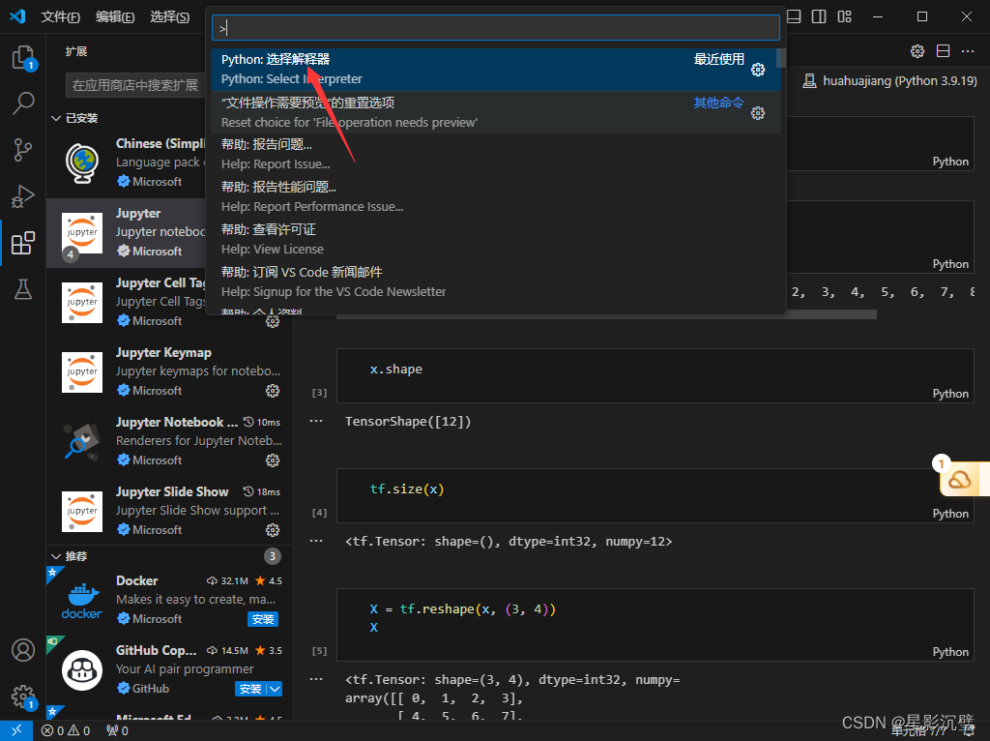Open the Run and Debug view
Screen dimensions: 990x741
(23, 196)
